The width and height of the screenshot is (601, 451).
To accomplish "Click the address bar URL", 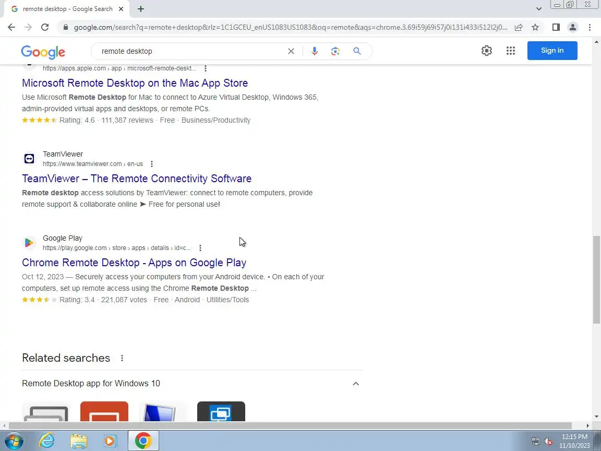I will tap(290, 27).
